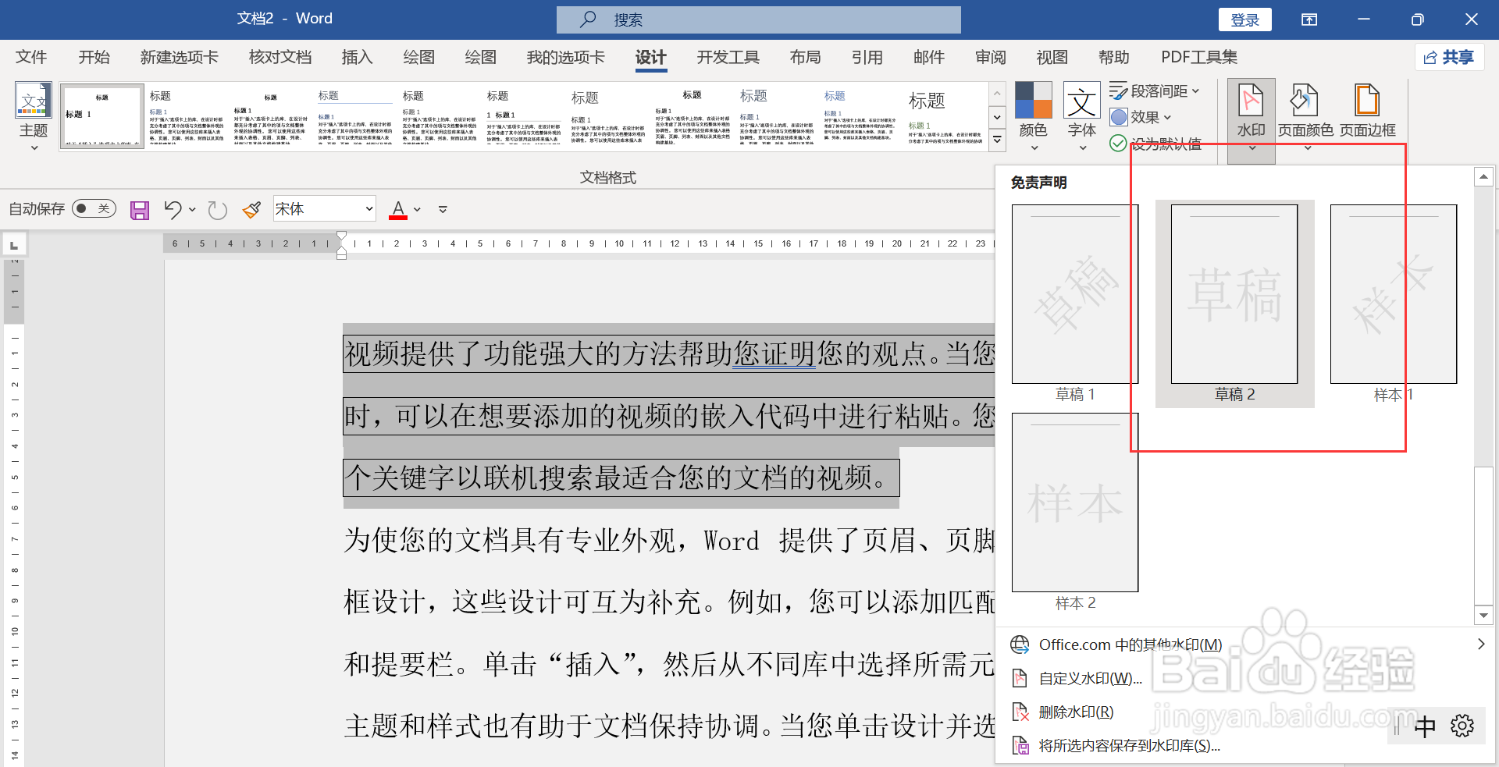Switch to the References (引用) tab
The width and height of the screenshot is (1499, 767).
point(867,57)
